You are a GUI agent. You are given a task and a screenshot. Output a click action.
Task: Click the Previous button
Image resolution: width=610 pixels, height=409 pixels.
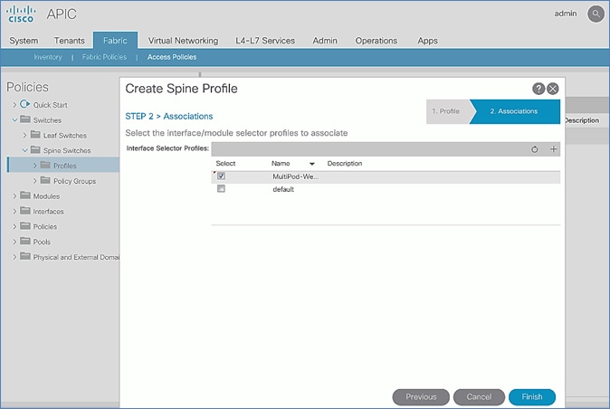(x=421, y=396)
